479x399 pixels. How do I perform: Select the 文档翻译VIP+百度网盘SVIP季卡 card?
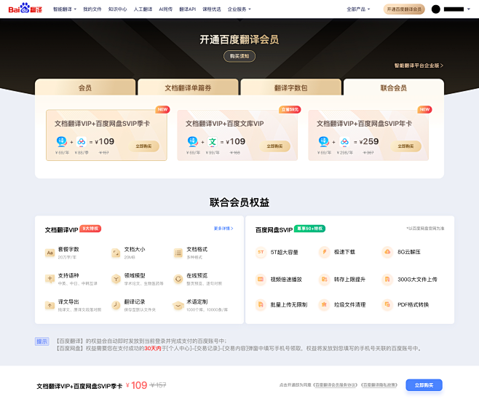[106, 135]
